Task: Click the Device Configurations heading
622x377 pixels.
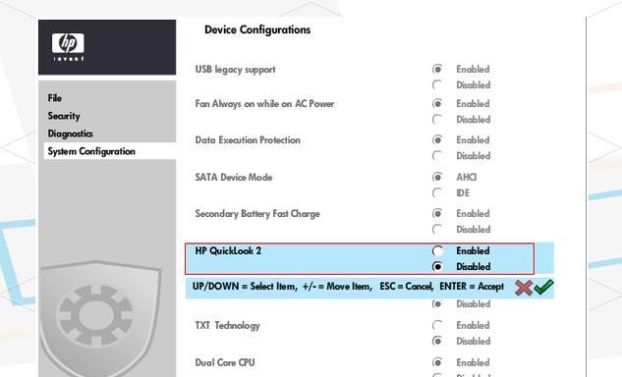Action: click(257, 29)
